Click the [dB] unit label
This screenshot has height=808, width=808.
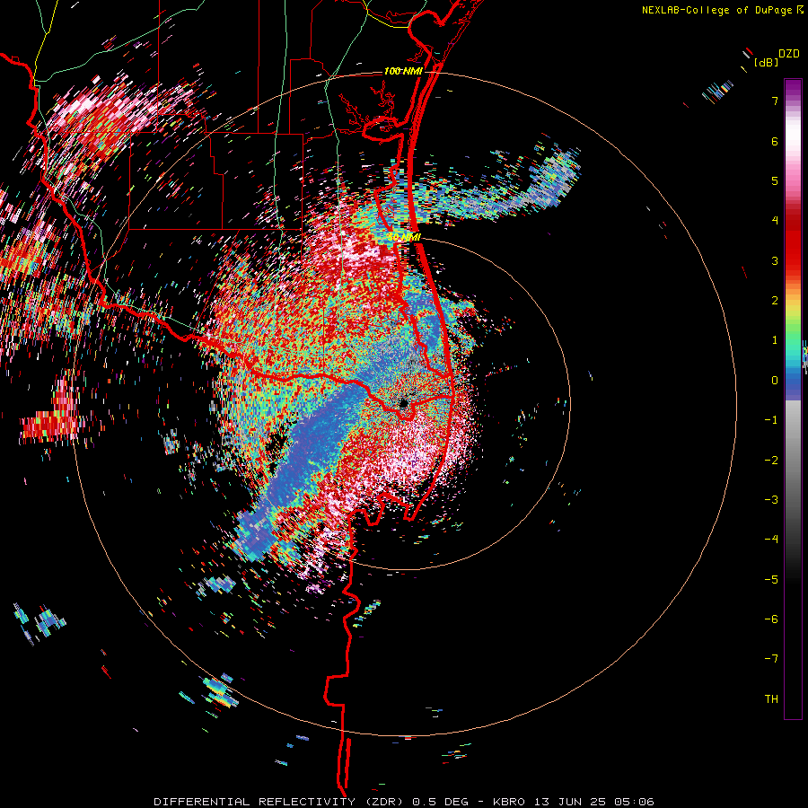tap(767, 63)
